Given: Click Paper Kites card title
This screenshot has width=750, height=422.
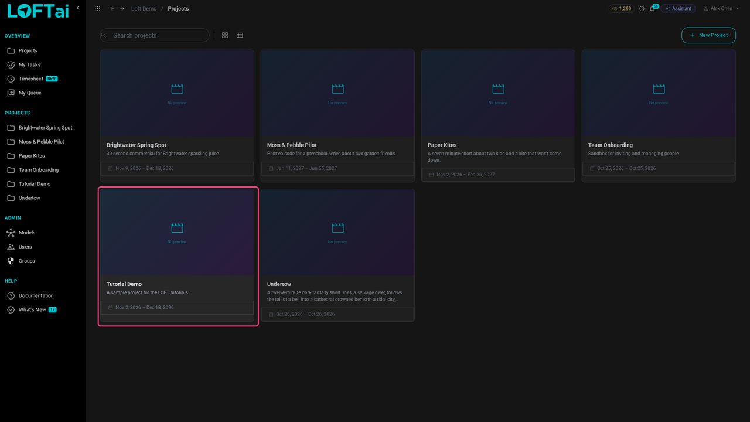Looking at the screenshot, I should point(442,145).
